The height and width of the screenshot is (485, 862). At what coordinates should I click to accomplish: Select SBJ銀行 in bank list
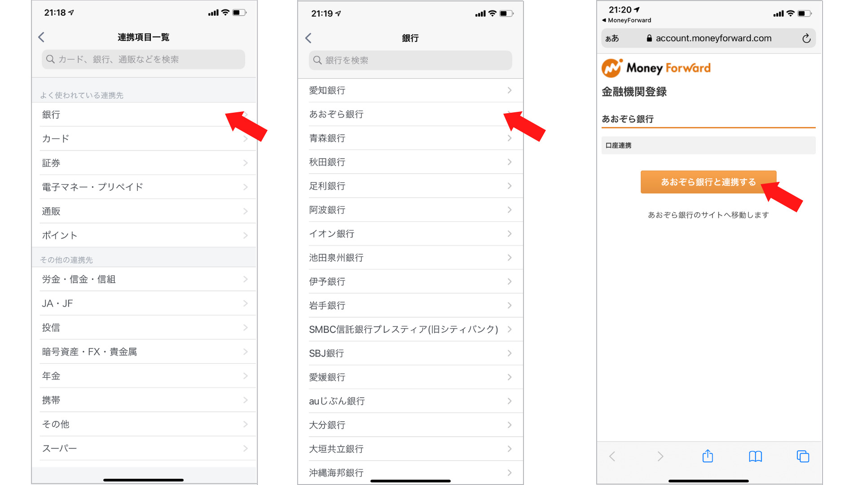click(x=410, y=353)
